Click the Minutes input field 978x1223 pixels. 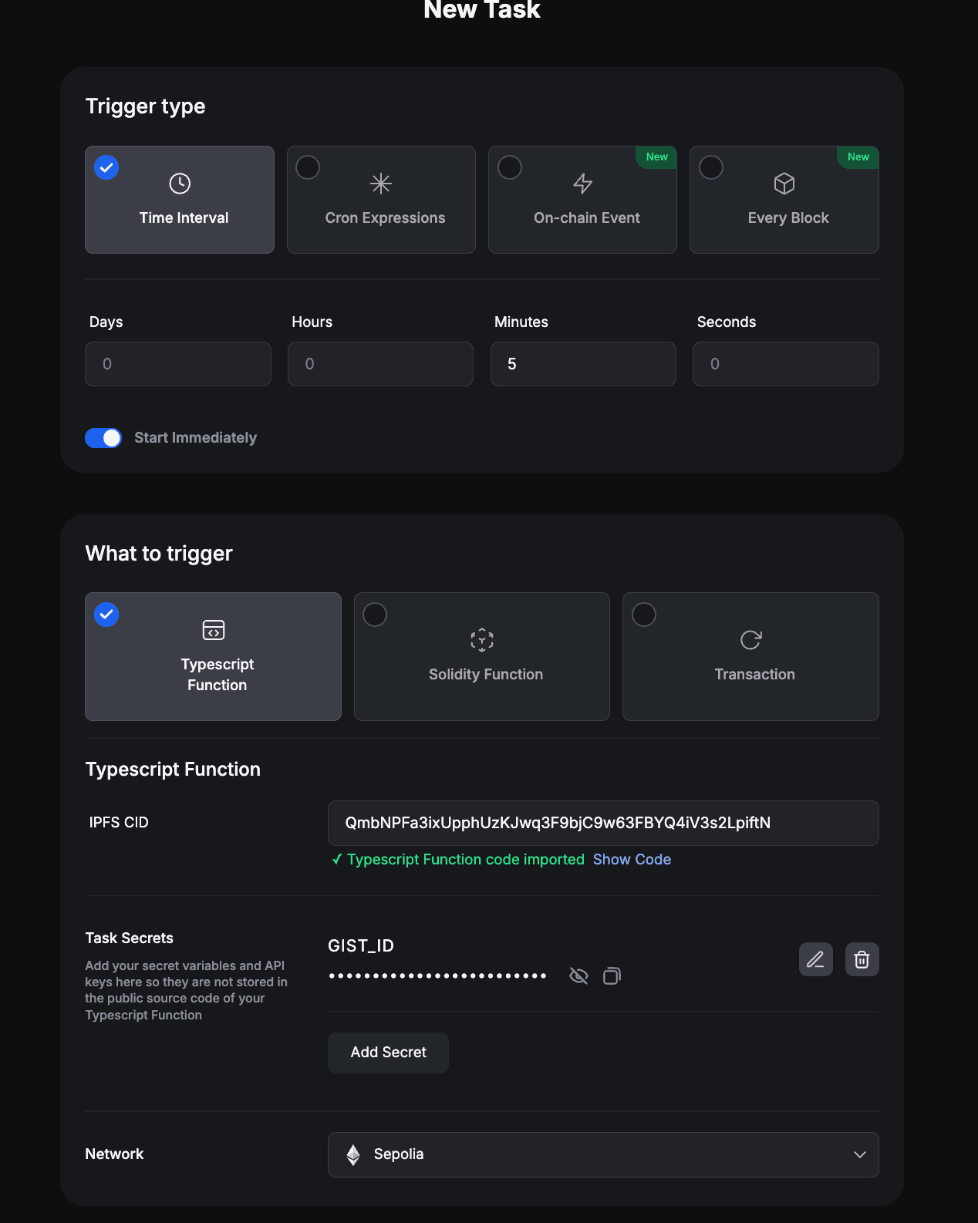tap(583, 364)
